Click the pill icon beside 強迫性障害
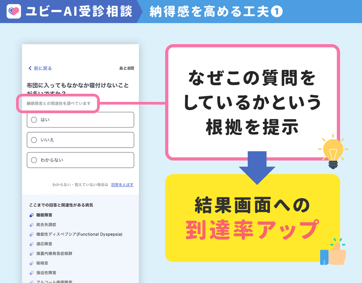The width and height of the screenshot is (362, 283). pyautogui.click(x=32, y=273)
